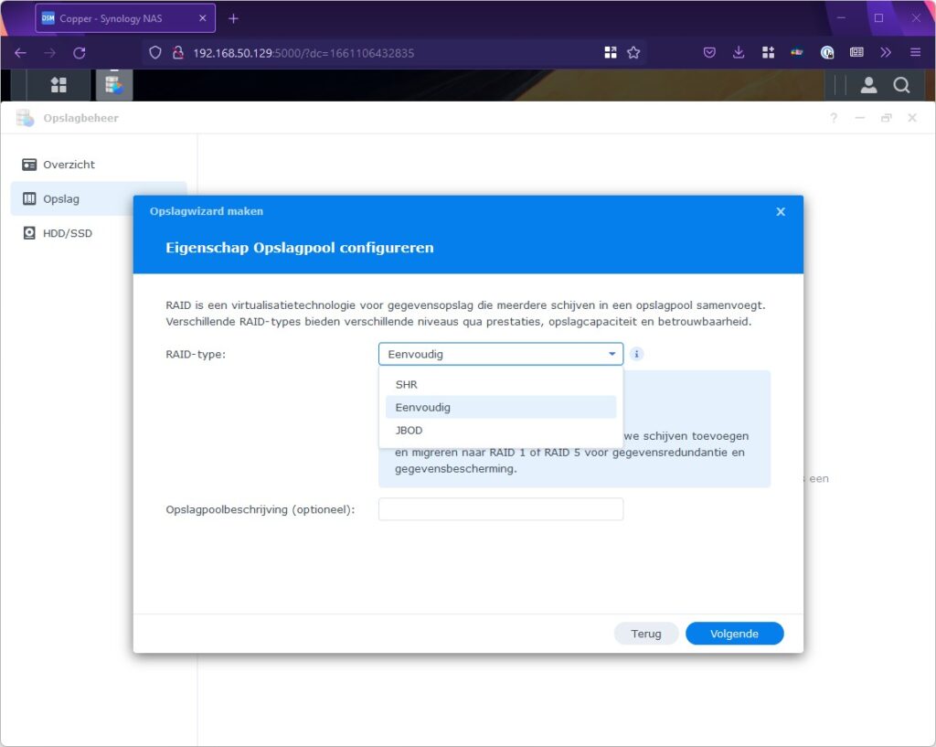Bookmark this page with the star
The image size is (936, 747).
(x=633, y=52)
